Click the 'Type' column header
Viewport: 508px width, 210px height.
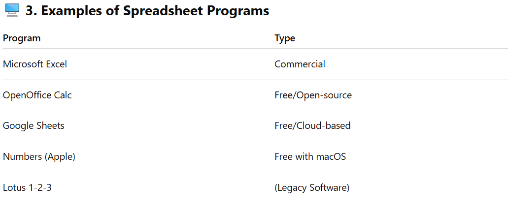pos(285,38)
